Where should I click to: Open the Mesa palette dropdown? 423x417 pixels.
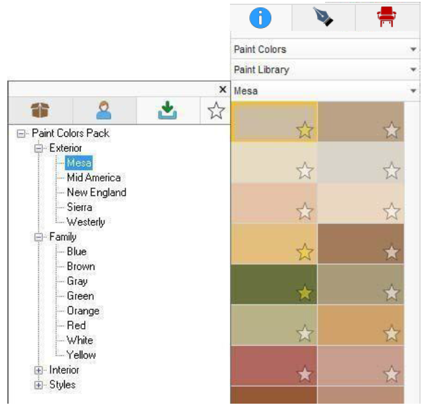click(x=326, y=91)
